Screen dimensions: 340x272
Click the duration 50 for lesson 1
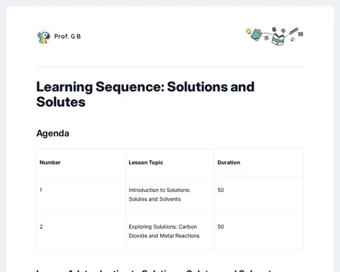pyautogui.click(x=221, y=190)
